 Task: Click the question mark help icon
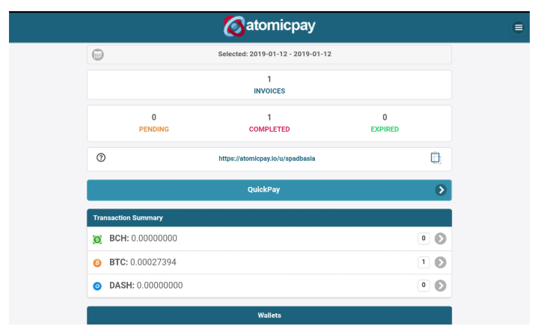[101, 158]
